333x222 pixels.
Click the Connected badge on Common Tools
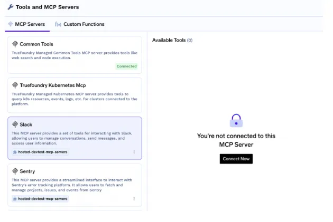(x=126, y=66)
